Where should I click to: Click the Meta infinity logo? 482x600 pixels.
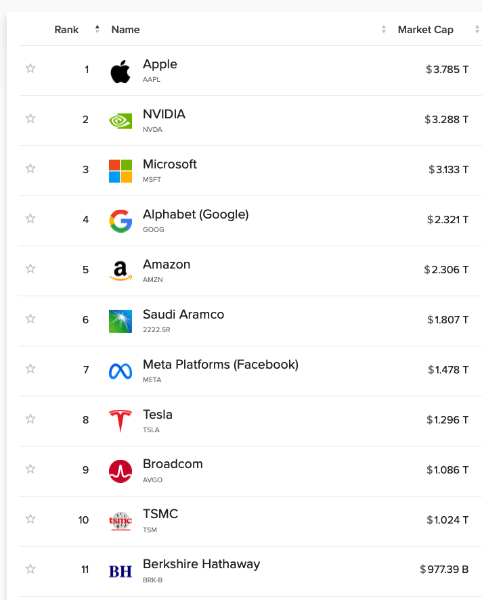coord(121,371)
